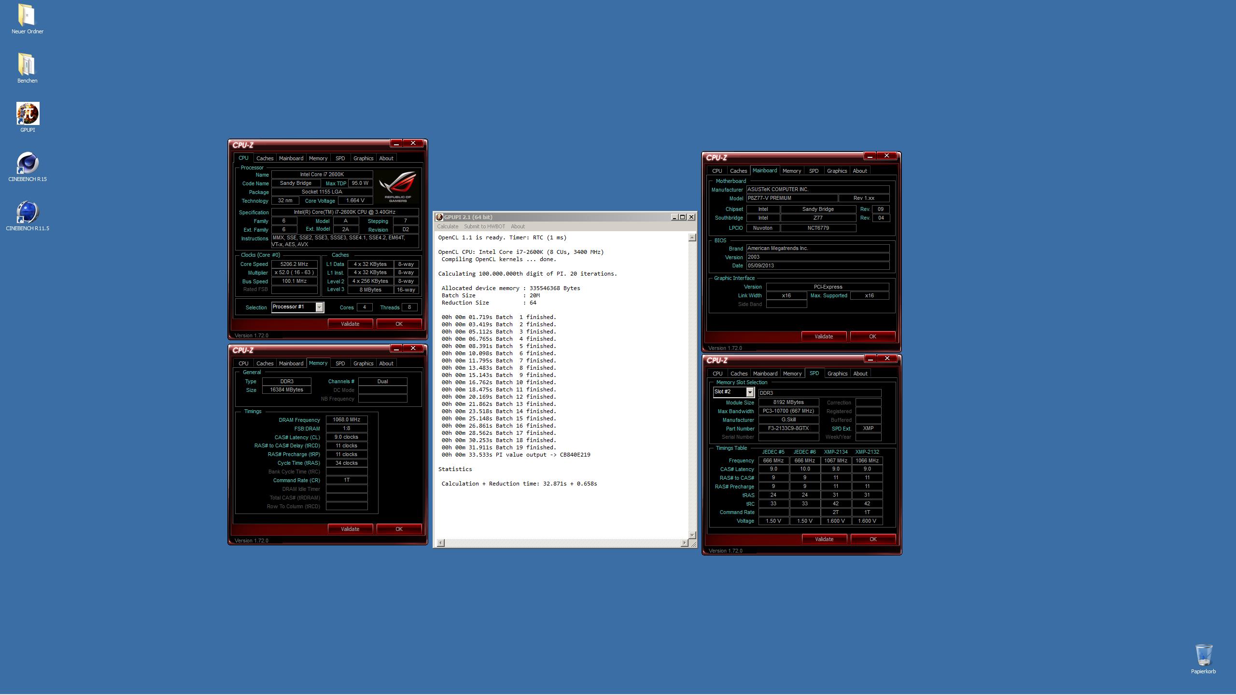This screenshot has width=1236, height=695.
Task: Open the About menu in GPUPI
Action: point(518,227)
